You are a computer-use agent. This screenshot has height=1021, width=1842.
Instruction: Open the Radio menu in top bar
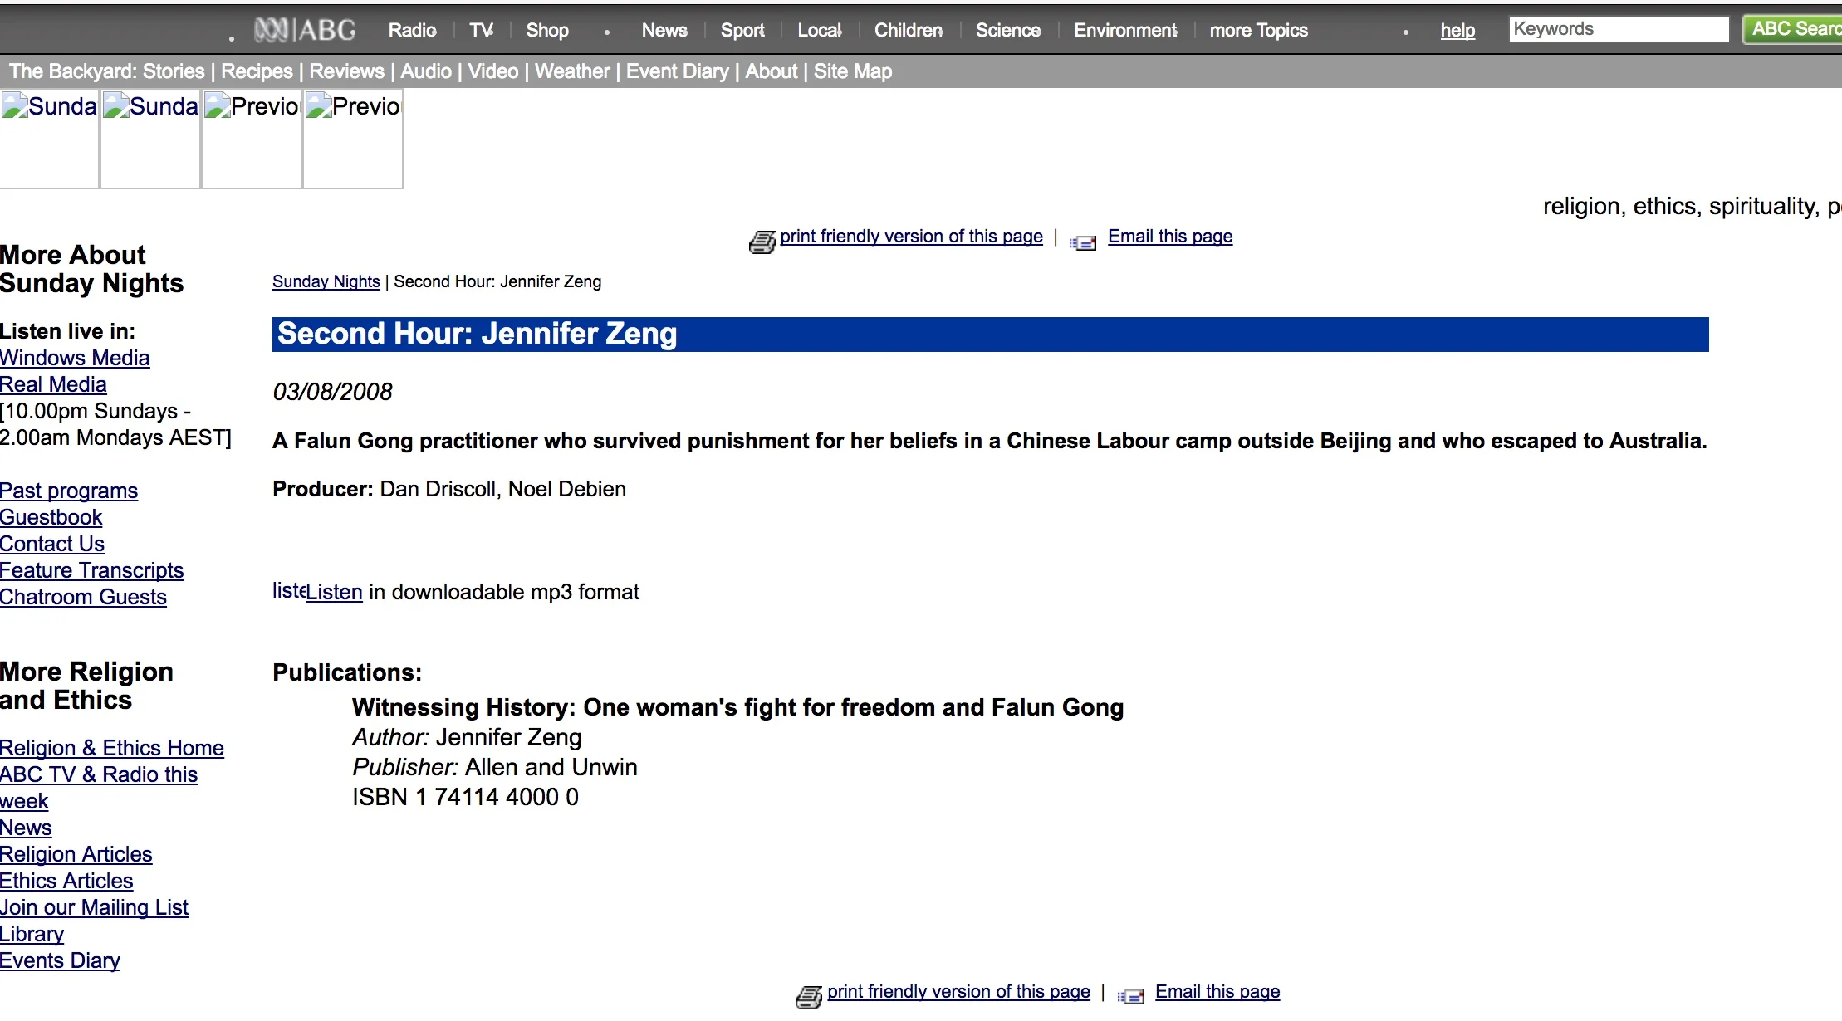coord(412,30)
